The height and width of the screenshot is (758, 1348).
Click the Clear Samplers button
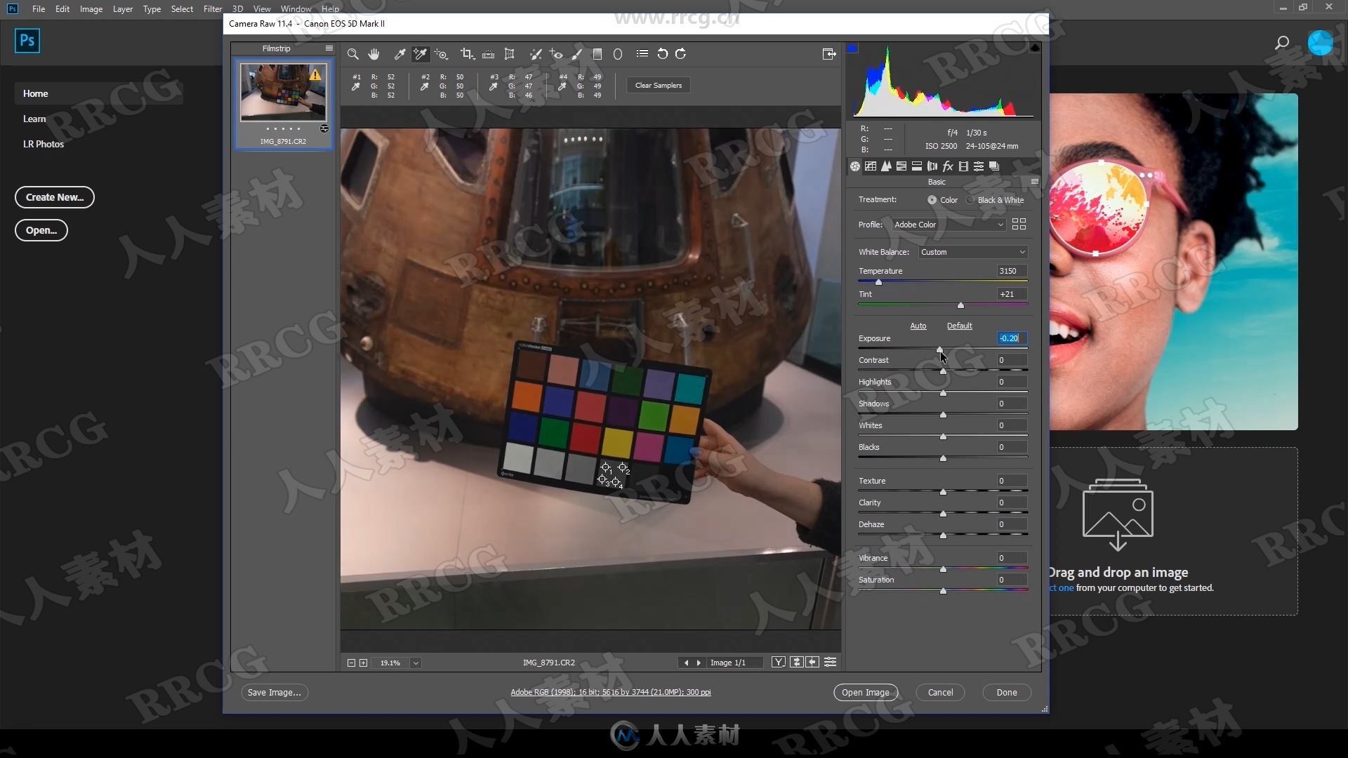point(659,84)
